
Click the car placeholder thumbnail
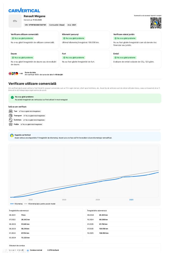(x=15, y=21)
